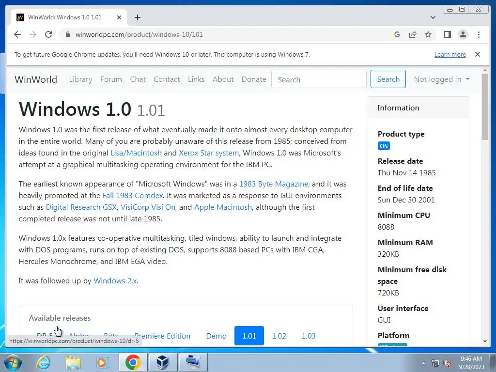Click the page scrollbar thumb
Image resolution: width=496 pixels, height=372 pixels.
(485, 106)
